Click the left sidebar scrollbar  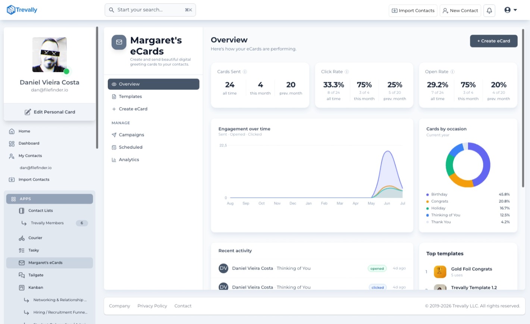pyautogui.click(x=97, y=88)
